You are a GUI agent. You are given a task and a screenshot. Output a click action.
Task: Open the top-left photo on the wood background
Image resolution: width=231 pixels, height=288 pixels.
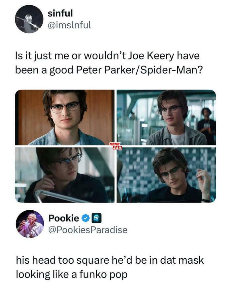pyautogui.click(x=65, y=118)
